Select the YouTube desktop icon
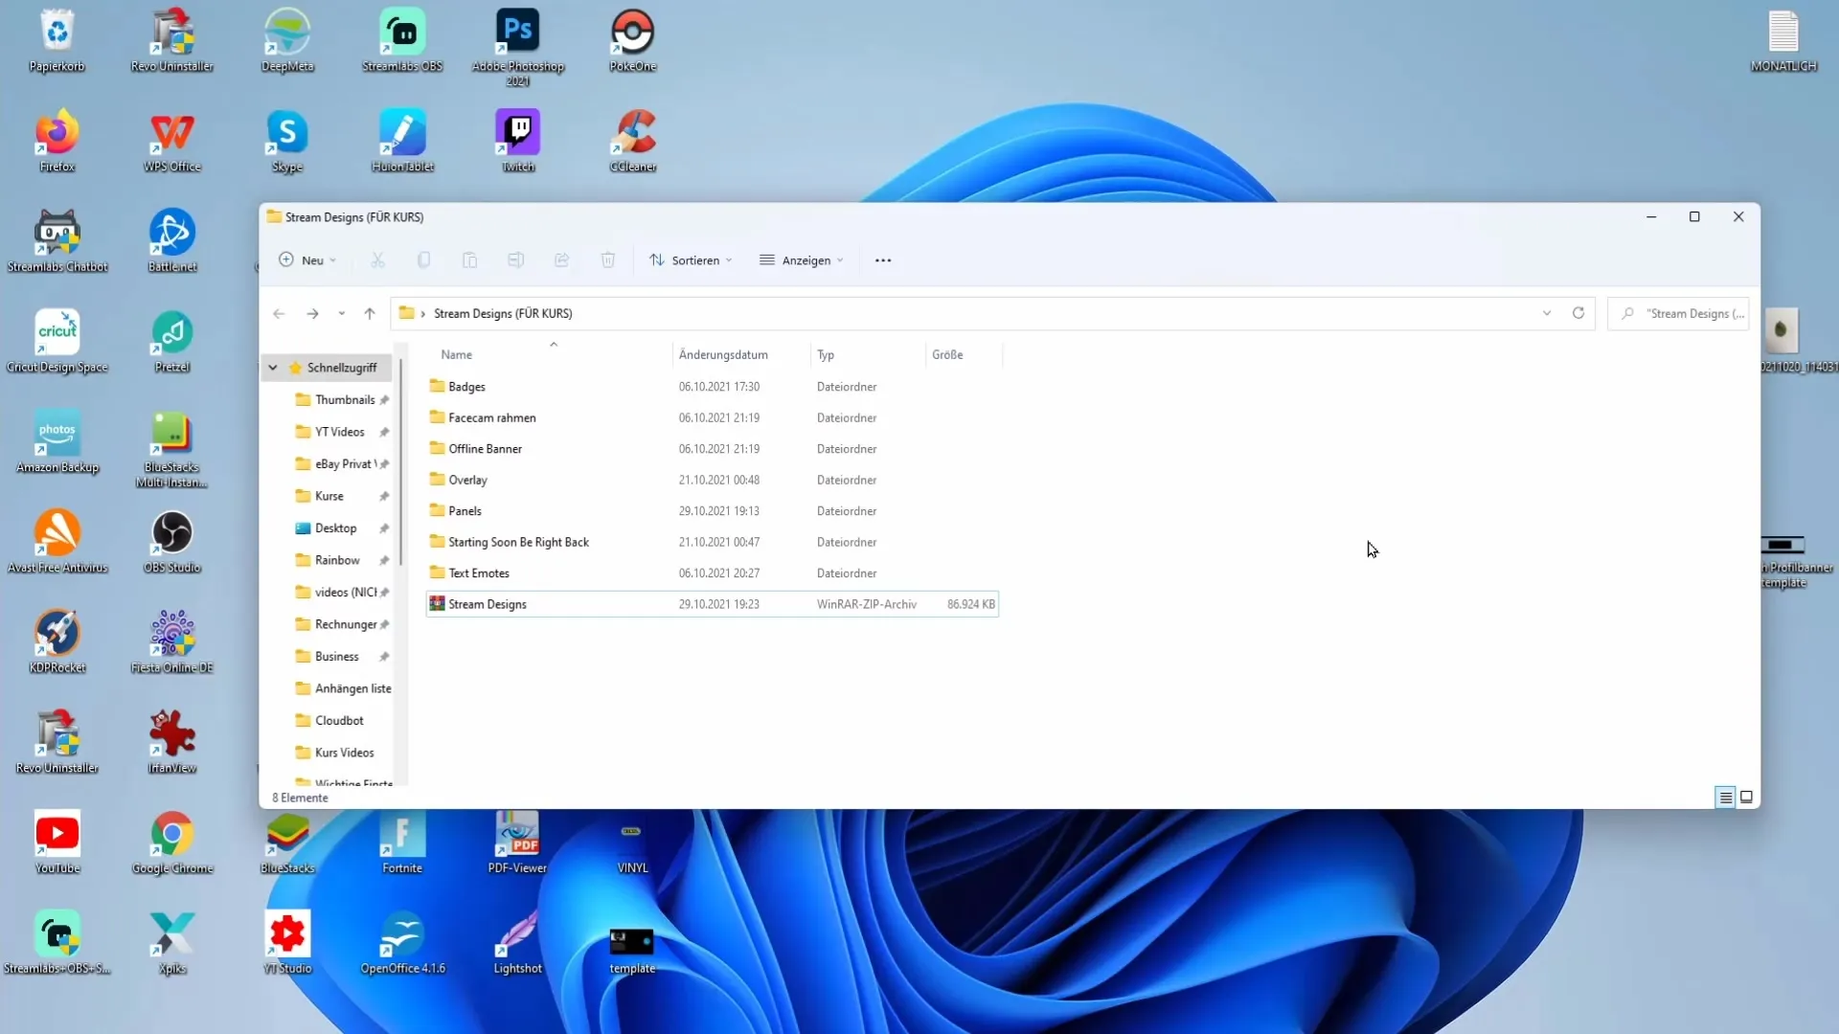The width and height of the screenshot is (1839, 1034). (57, 843)
